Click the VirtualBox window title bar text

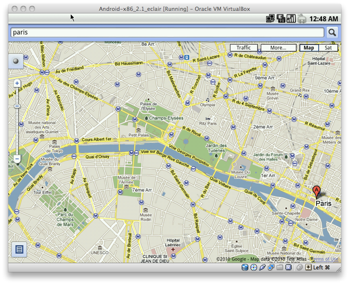tap(175, 9)
